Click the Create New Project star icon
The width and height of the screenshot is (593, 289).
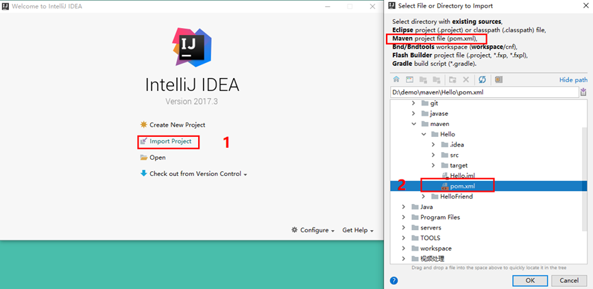(143, 125)
